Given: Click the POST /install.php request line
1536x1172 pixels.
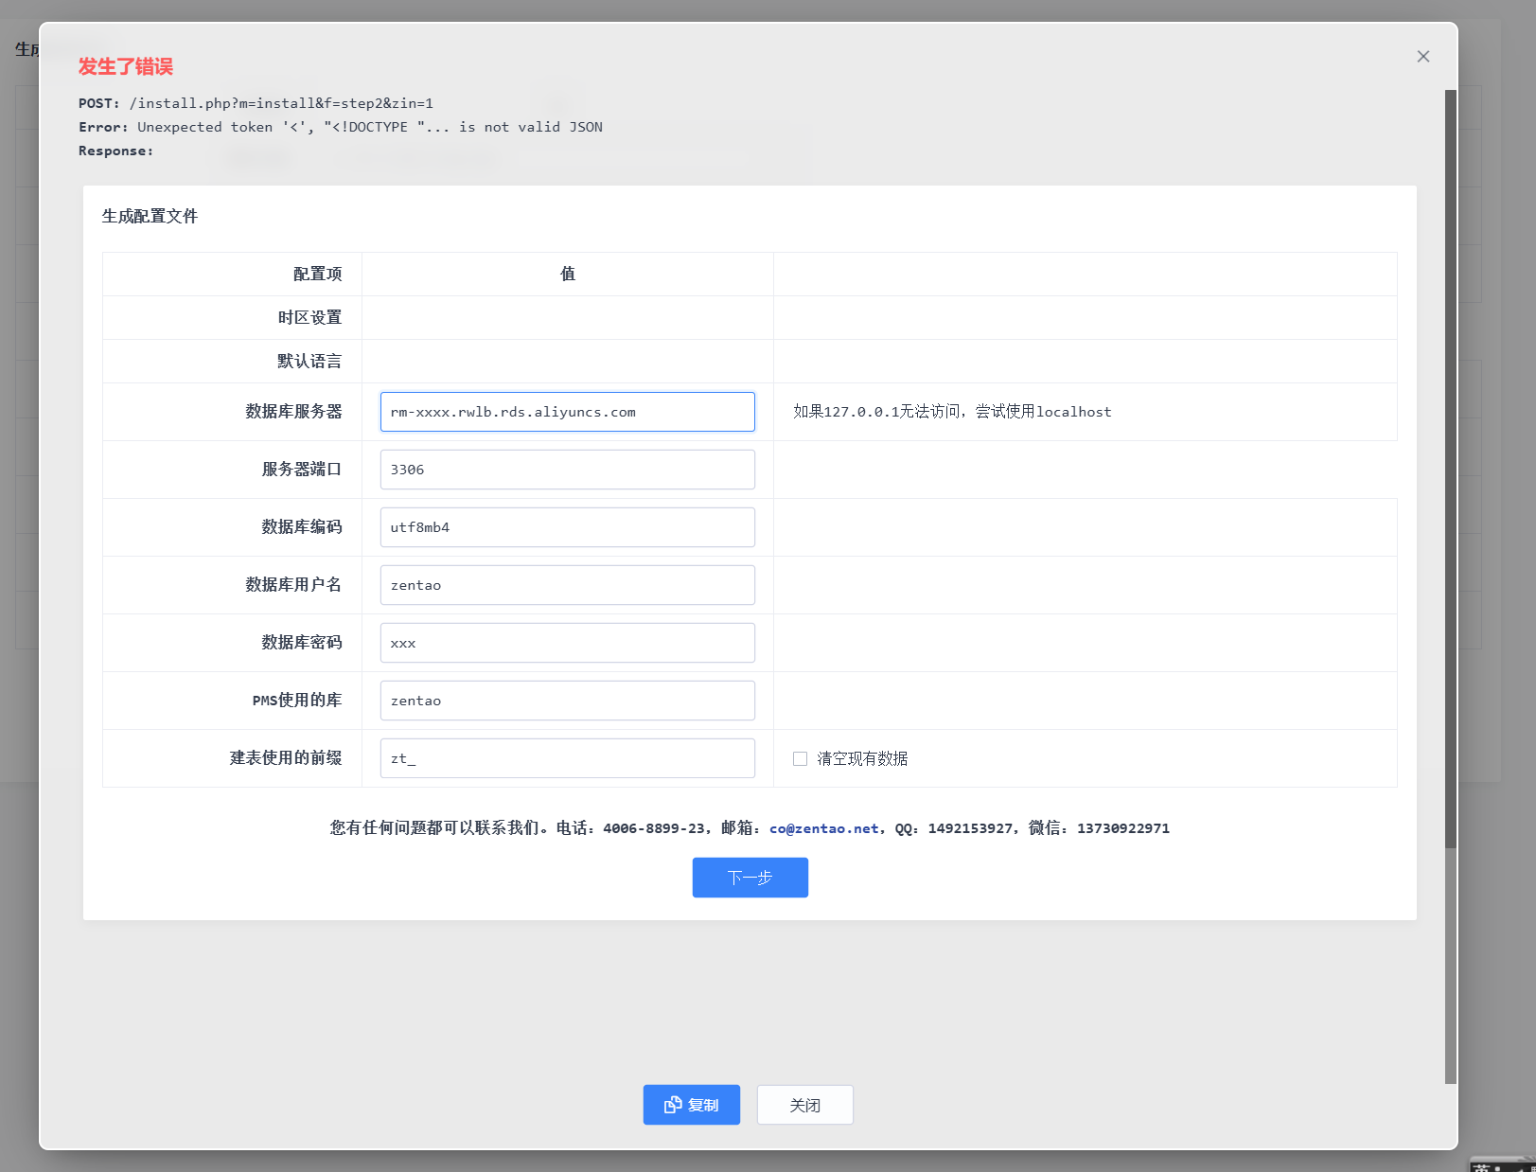Looking at the screenshot, I should tap(256, 103).
